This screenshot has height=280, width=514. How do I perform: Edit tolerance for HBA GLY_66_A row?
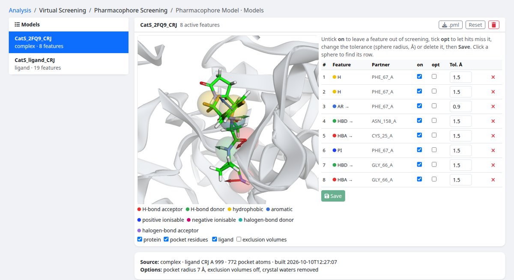coord(460,180)
